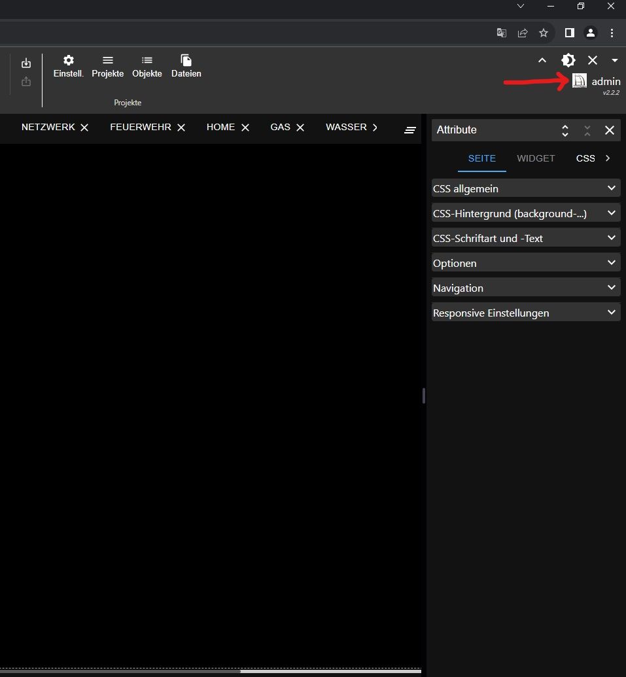Image resolution: width=626 pixels, height=677 pixels.
Task: Expand the Navigation section
Action: [x=526, y=288]
